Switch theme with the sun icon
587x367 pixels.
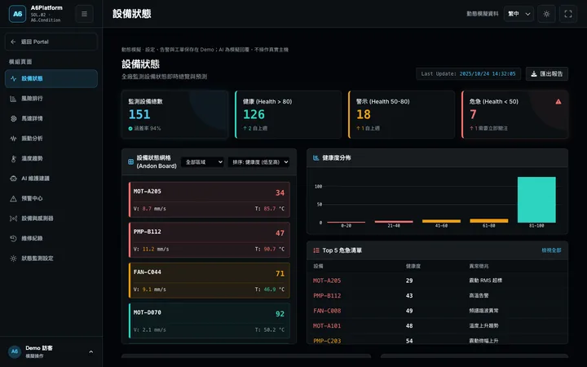click(546, 14)
